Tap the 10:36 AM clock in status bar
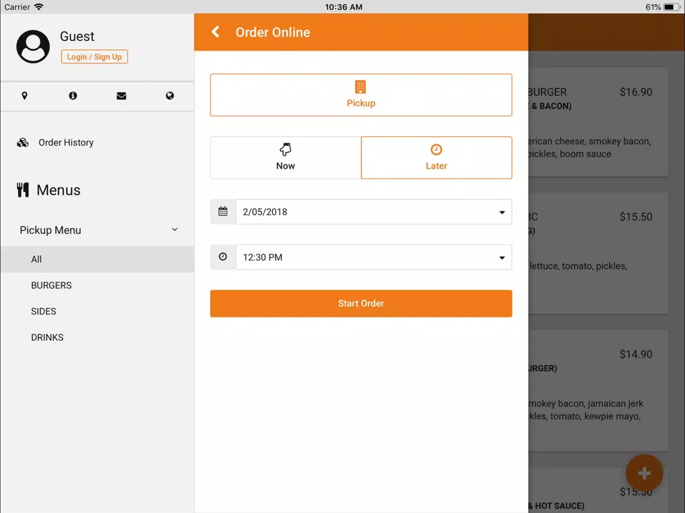This screenshot has height=513, width=685. click(x=343, y=7)
